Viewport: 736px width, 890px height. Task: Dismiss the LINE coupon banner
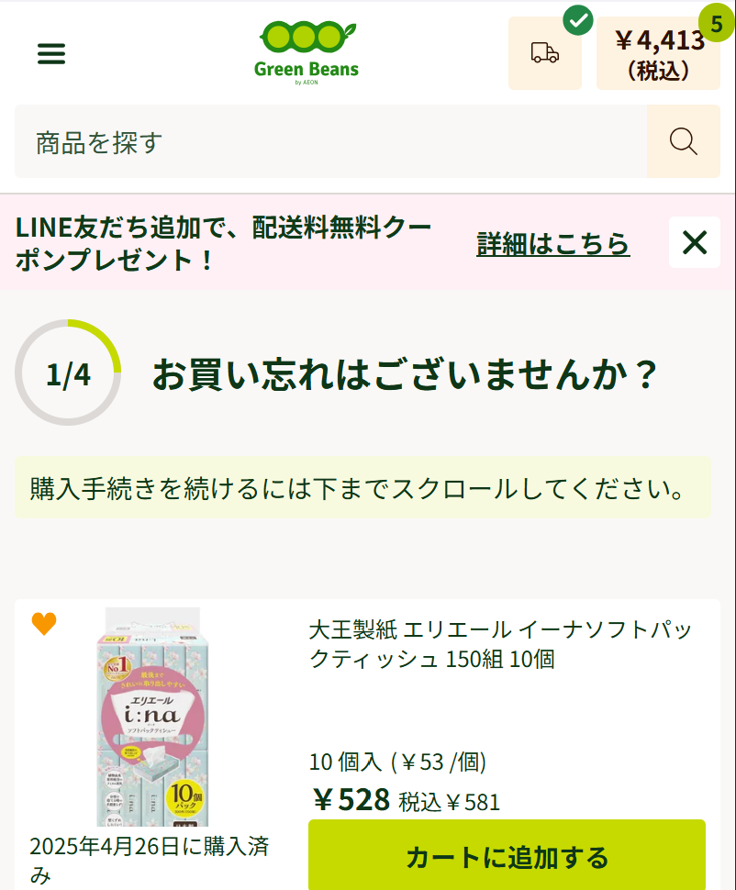tap(694, 242)
